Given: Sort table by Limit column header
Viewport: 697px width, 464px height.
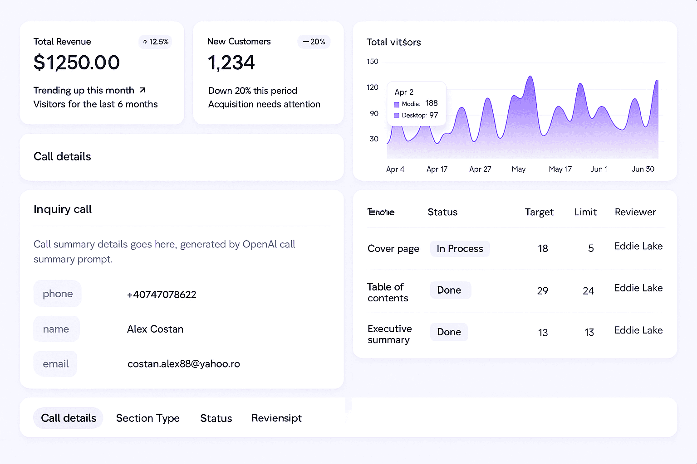Looking at the screenshot, I should coord(585,212).
